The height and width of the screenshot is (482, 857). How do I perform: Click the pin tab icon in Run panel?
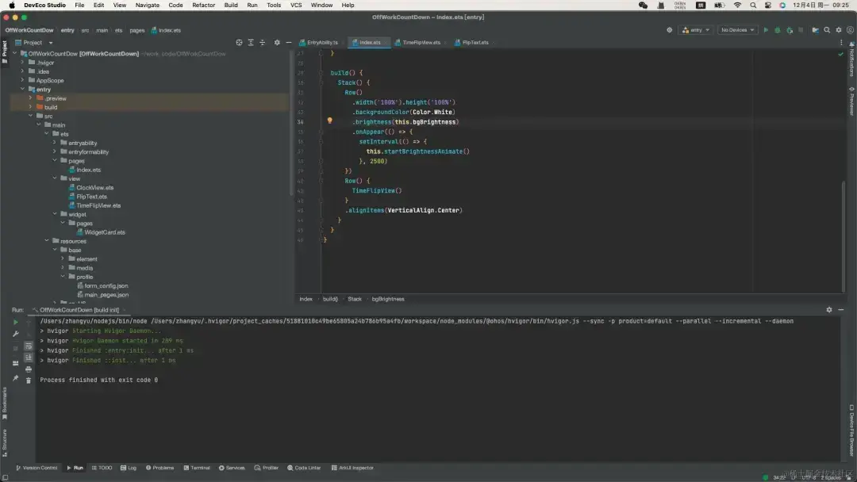point(15,377)
